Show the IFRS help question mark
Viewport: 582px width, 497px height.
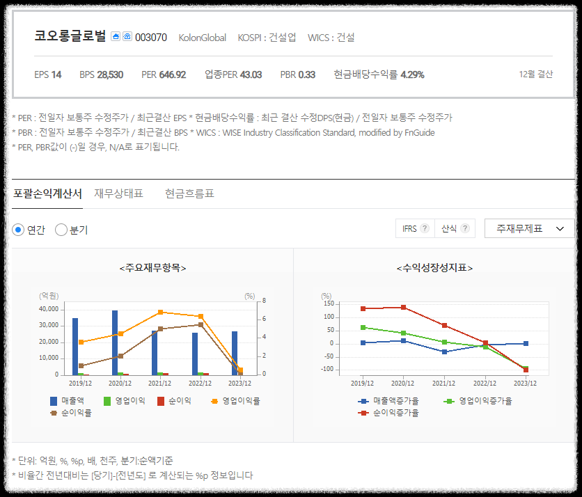425,228
